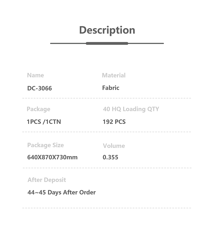Screen dimensions: 212x228
Task: Select the Name field label
Action: [36, 75]
